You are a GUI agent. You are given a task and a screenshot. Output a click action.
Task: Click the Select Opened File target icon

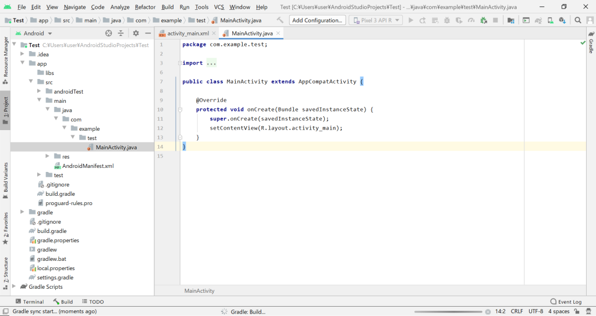coord(109,34)
